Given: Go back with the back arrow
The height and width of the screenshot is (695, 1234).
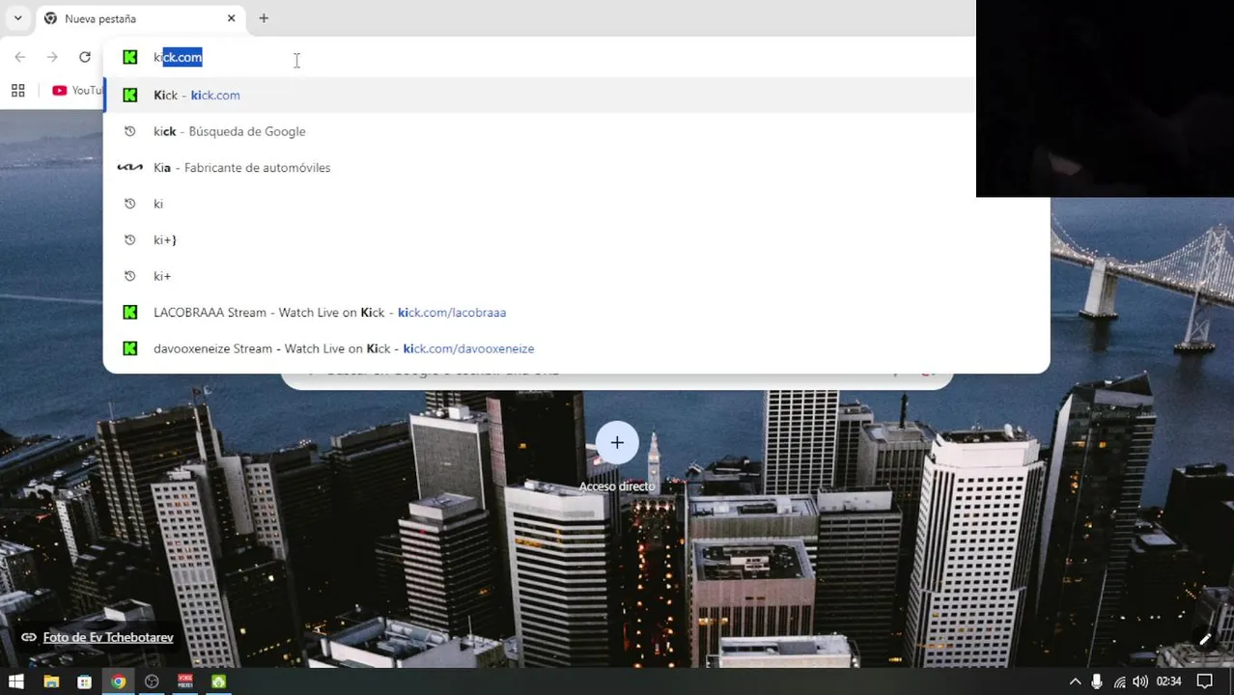Looking at the screenshot, I should coord(20,57).
